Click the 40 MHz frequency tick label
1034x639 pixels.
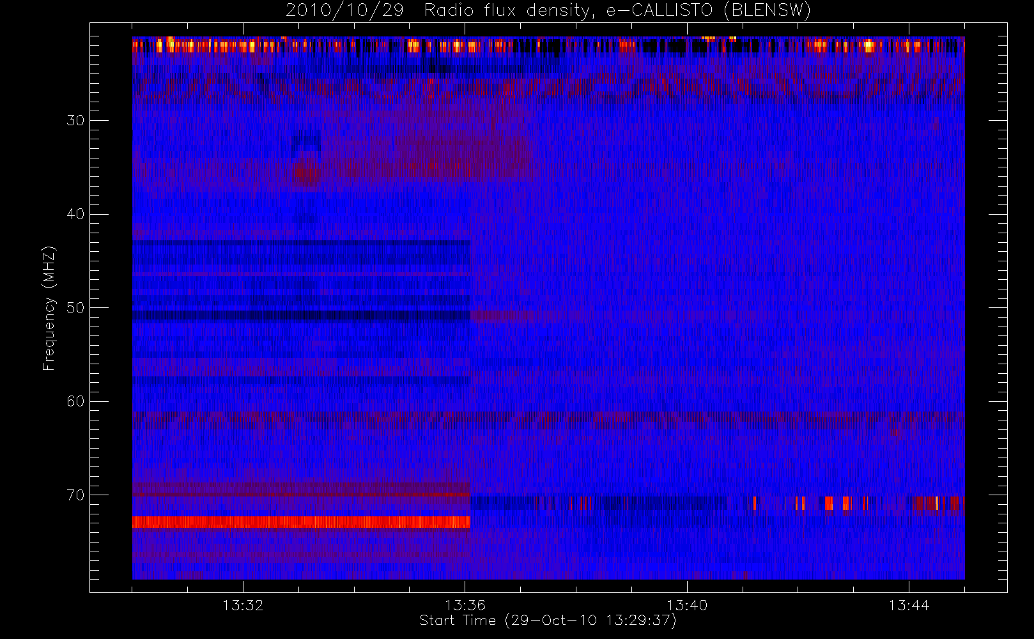75,214
